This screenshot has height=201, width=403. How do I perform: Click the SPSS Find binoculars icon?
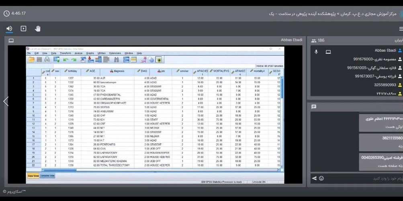(116, 60)
